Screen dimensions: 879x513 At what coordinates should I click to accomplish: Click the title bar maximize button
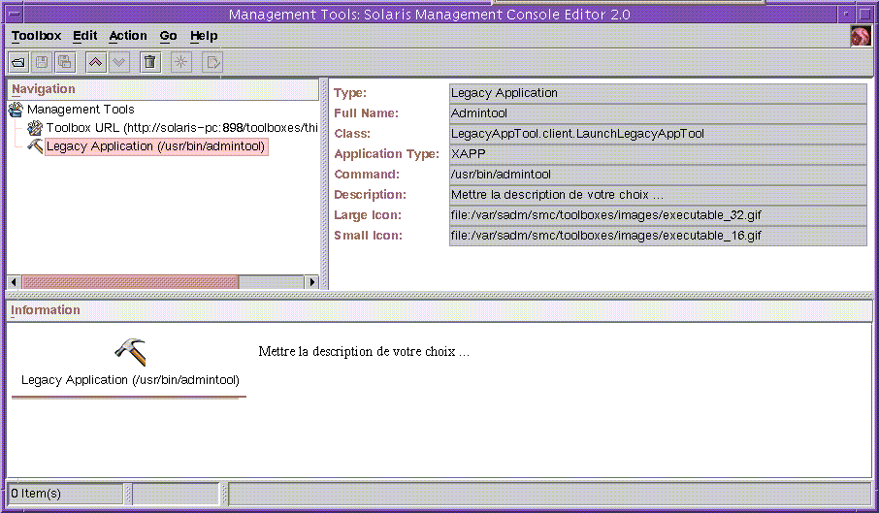point(864,14)
